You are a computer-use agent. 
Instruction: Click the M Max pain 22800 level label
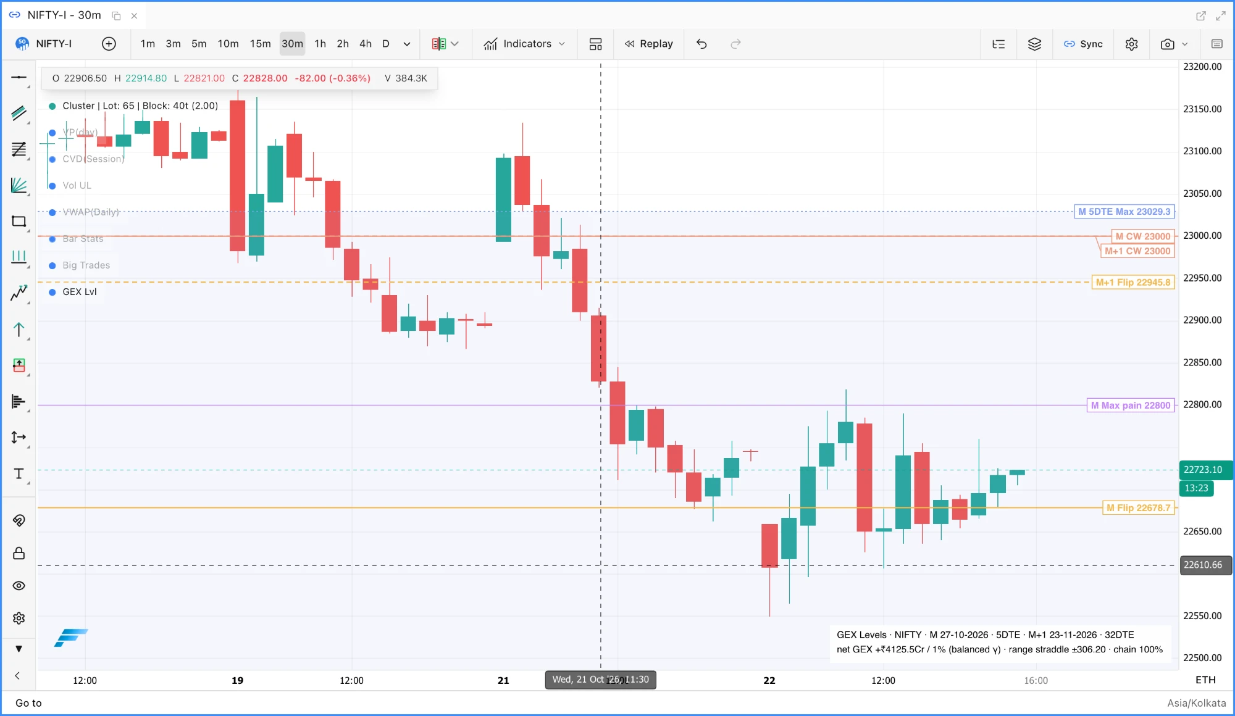click(1131, 406)
